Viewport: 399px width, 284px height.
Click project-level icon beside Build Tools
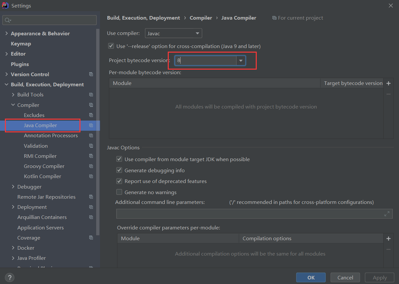click(91, 95)
